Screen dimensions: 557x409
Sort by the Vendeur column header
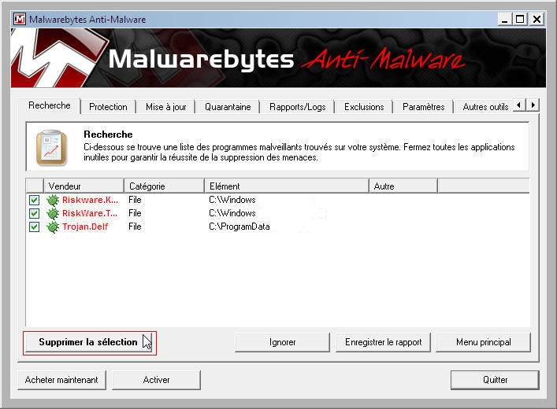tap(84, 186)
